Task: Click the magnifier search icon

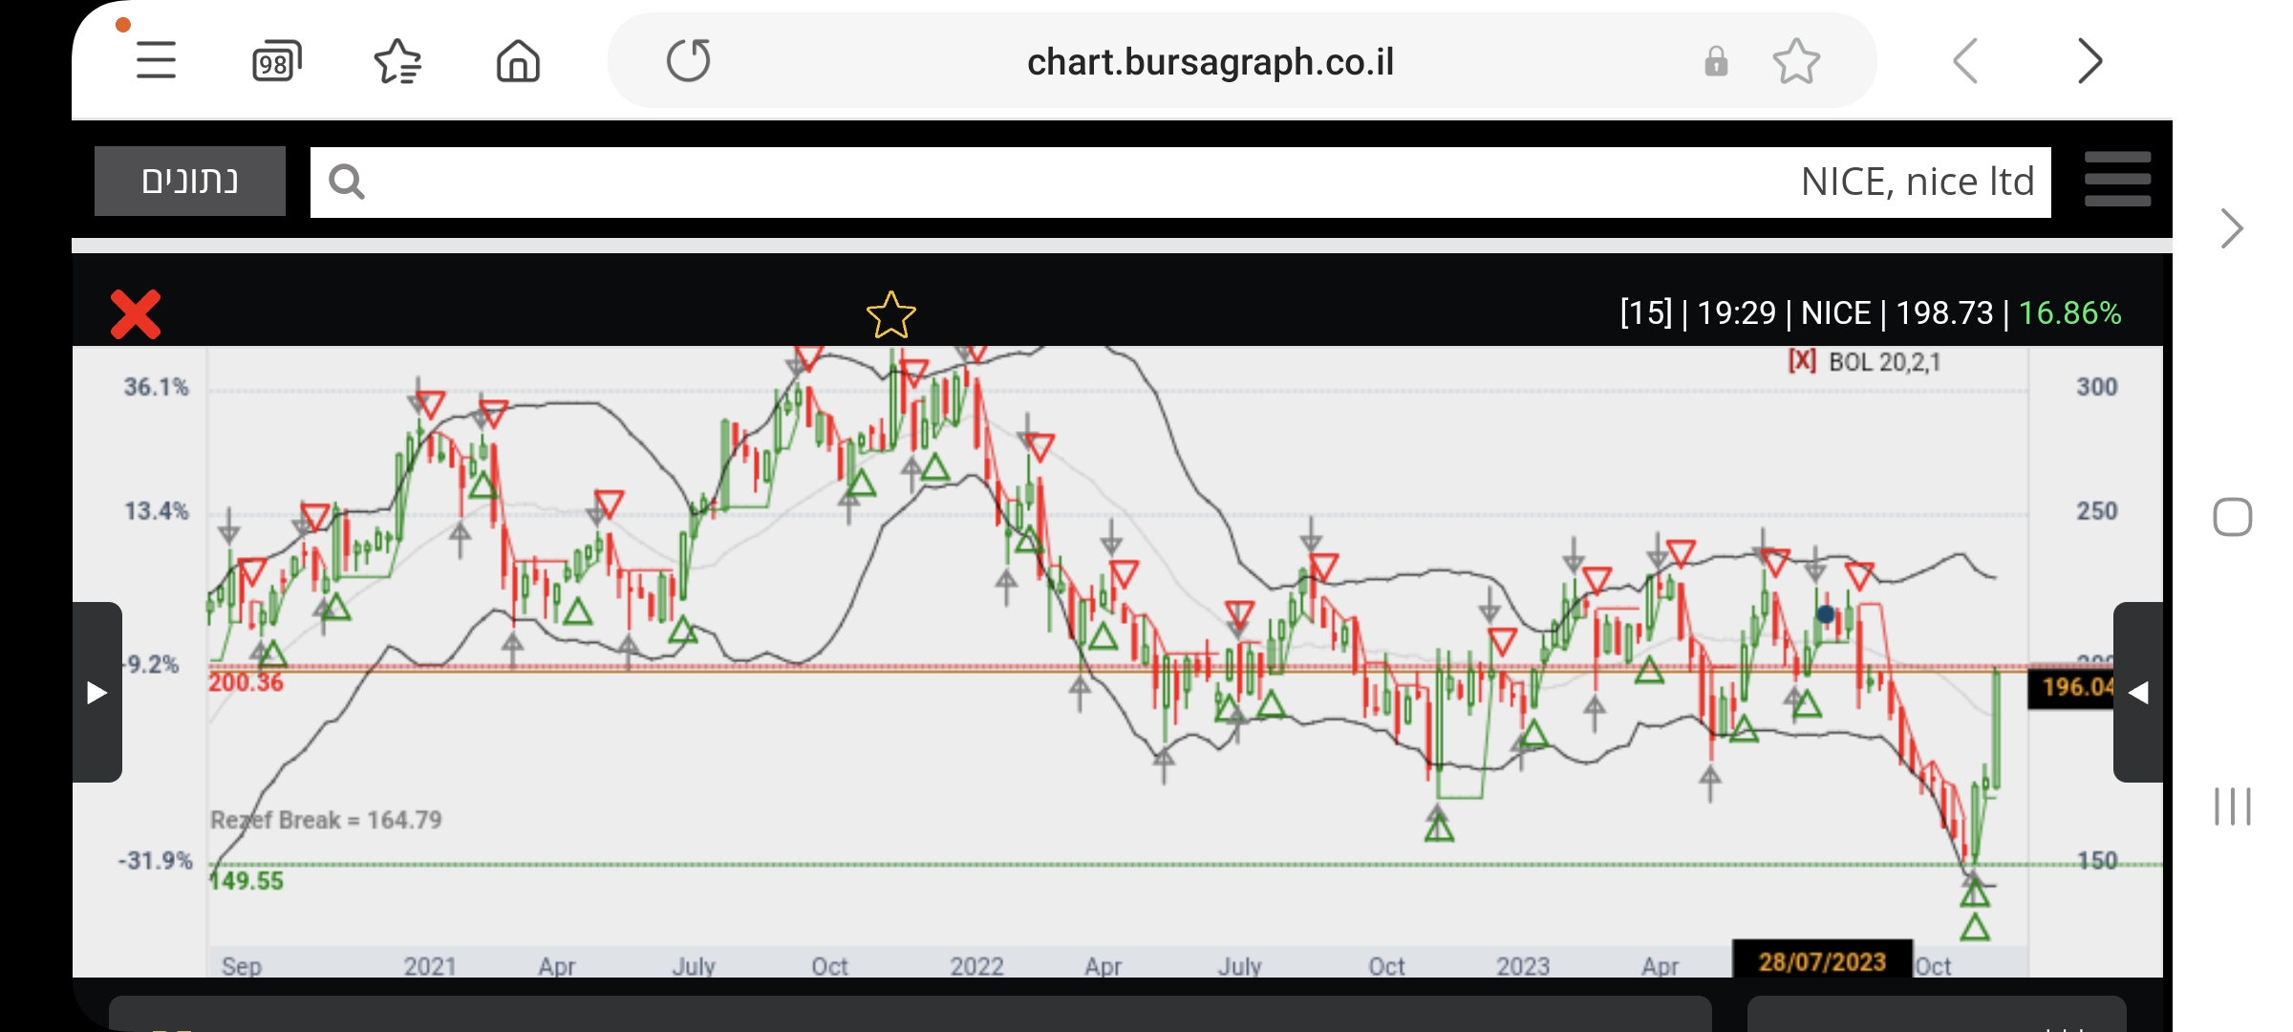Action: click(346, 182)
